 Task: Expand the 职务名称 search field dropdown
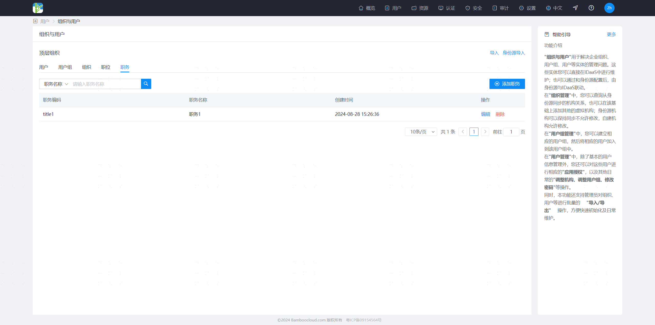coord(56,84)
